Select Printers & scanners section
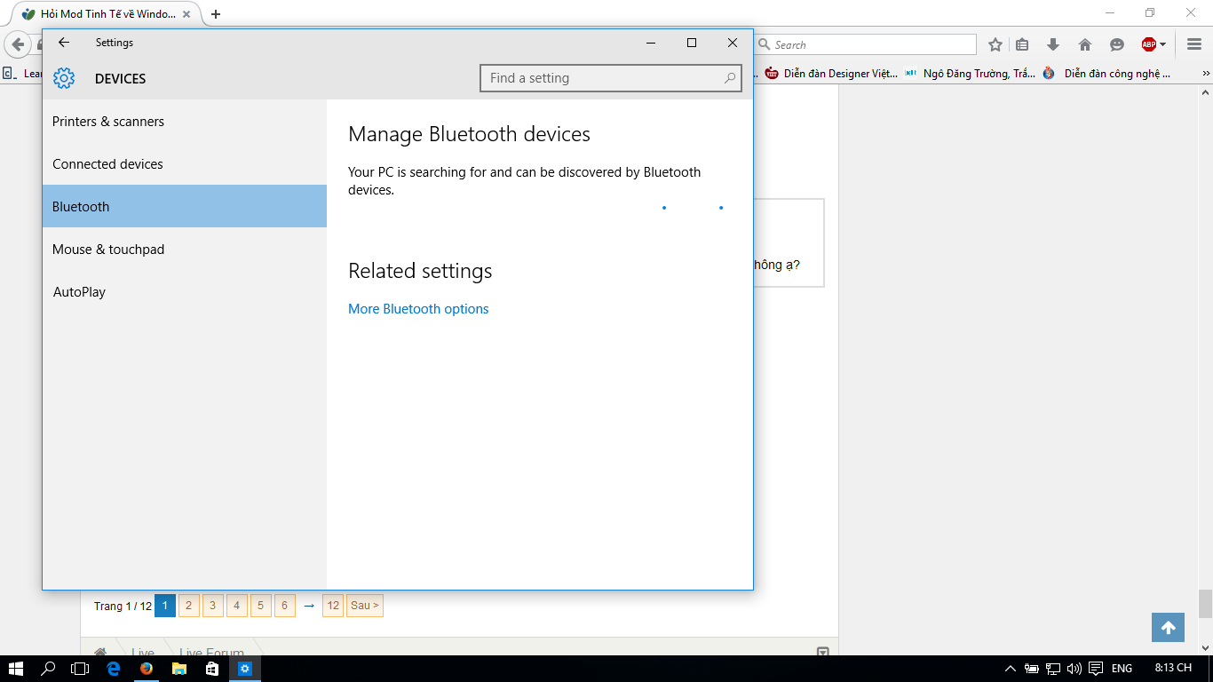1213x682 pixels. tap(108, 122)
